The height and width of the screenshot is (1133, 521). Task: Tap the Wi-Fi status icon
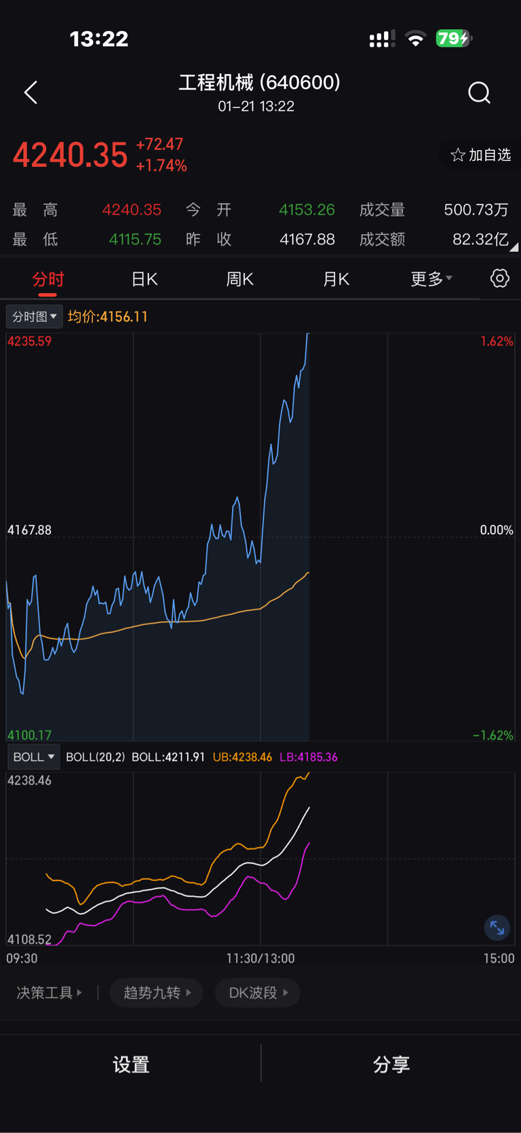pyautogui.click(x=415, y=39)
